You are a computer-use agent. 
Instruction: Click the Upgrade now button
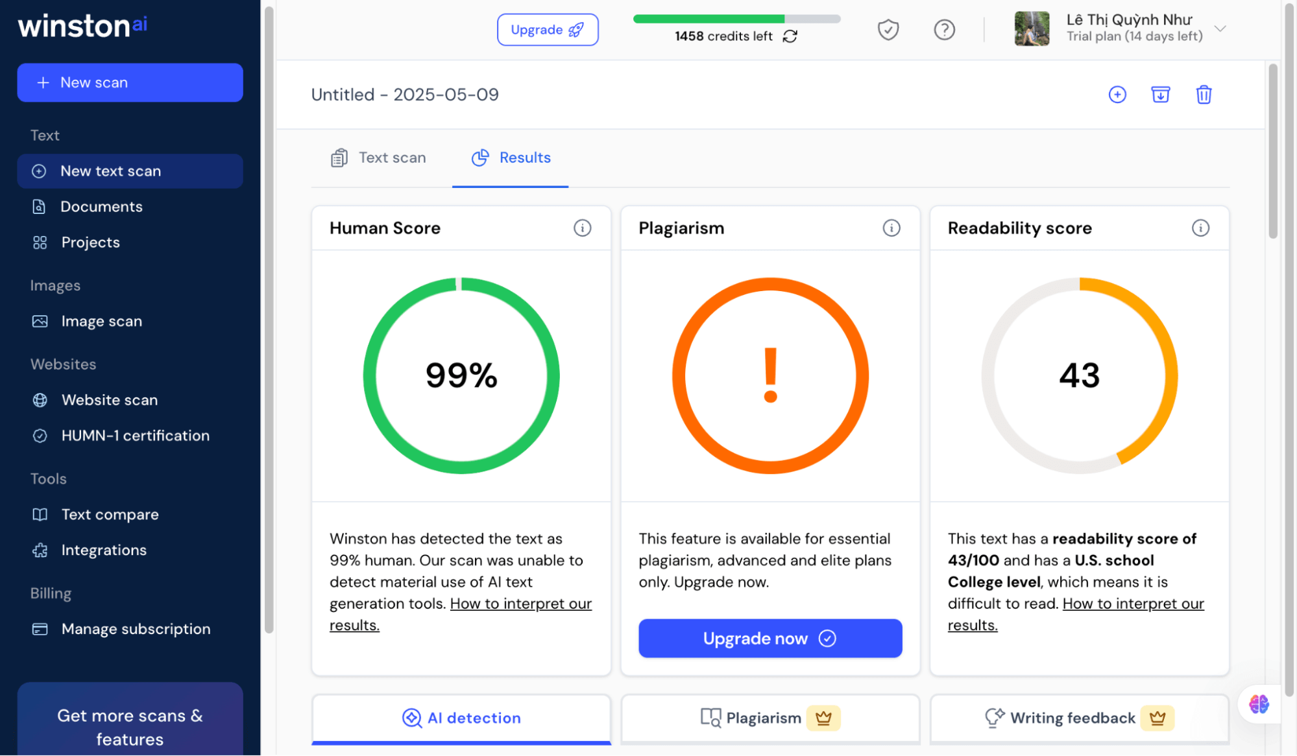[x=770, y=639]
